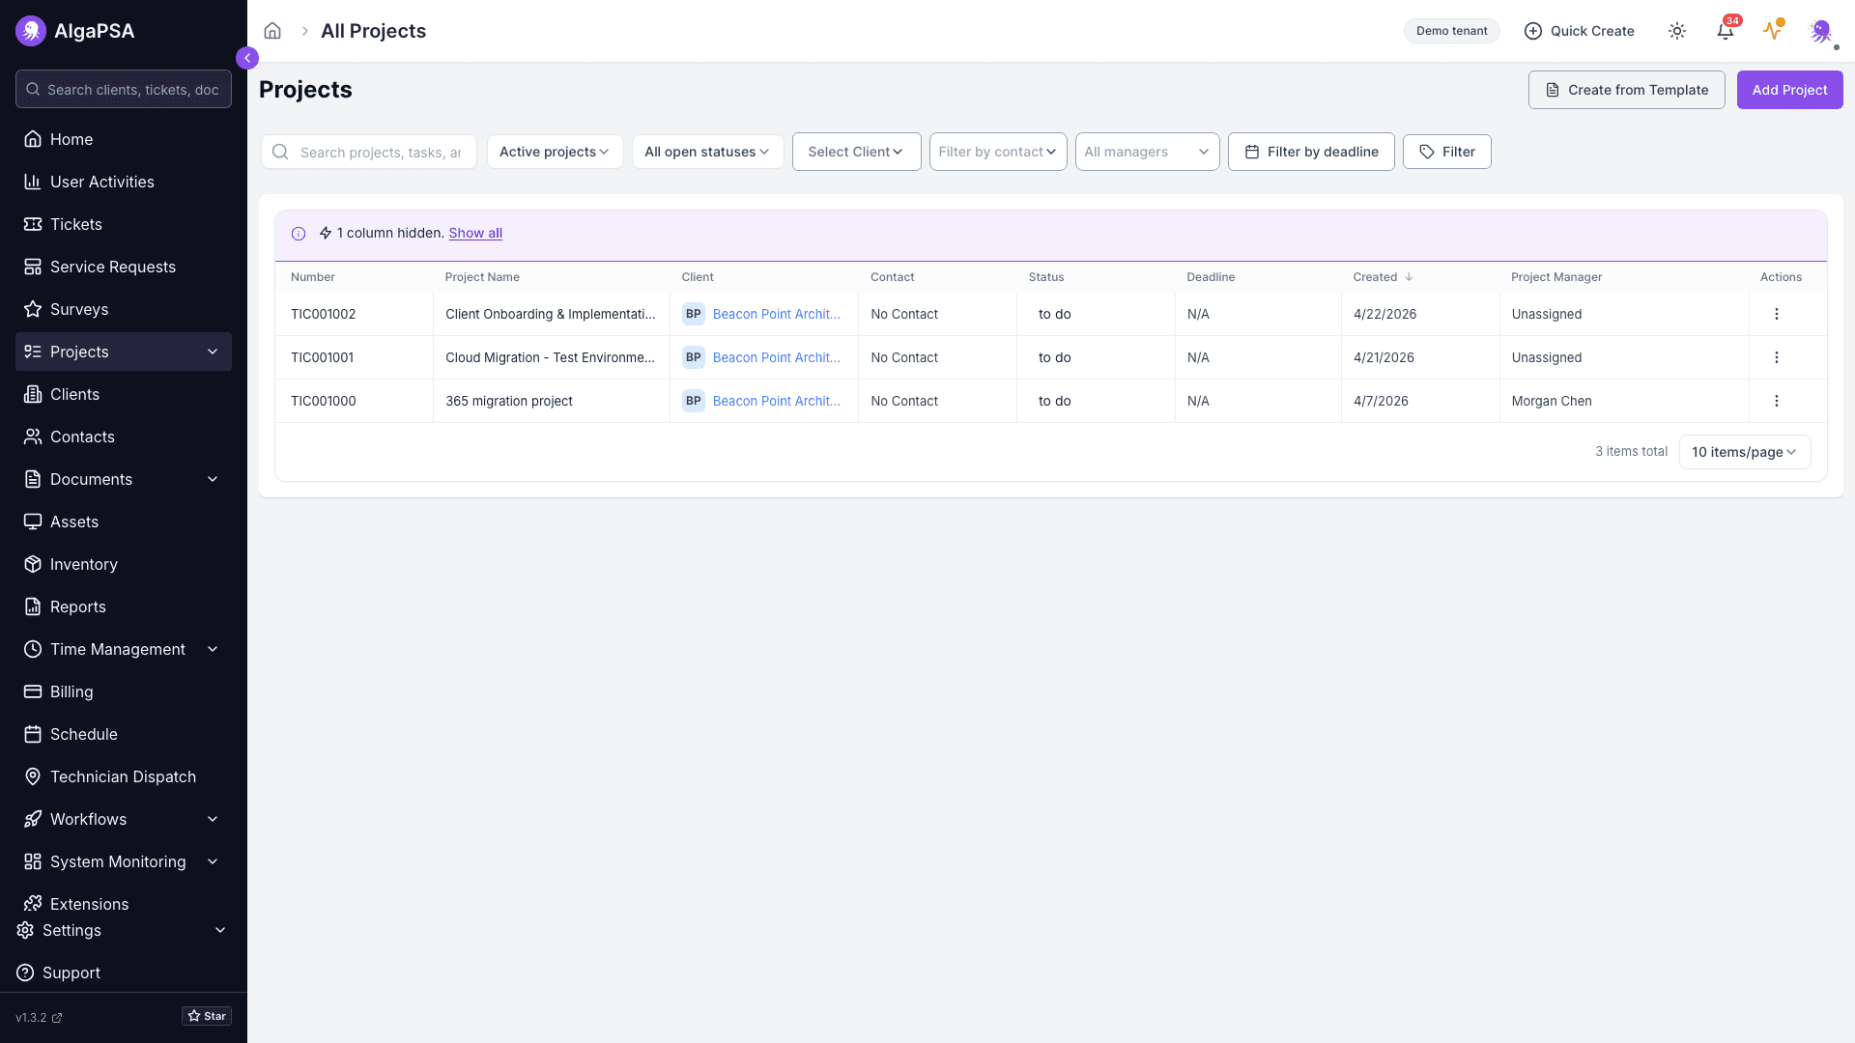Image resolution: width=1855 pixels, height=1043 pixels.
Task: Change the 10 items/page dropdown
Action: (x=1744, y=452)
